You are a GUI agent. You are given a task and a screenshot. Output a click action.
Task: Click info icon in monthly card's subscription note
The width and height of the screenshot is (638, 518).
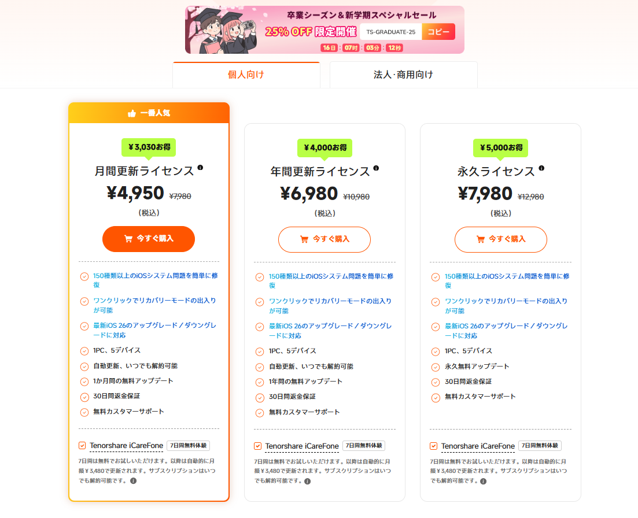[133, 482]
